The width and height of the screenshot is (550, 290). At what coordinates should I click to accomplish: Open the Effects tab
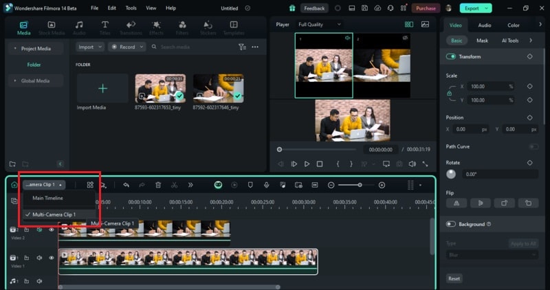[156, 27]
